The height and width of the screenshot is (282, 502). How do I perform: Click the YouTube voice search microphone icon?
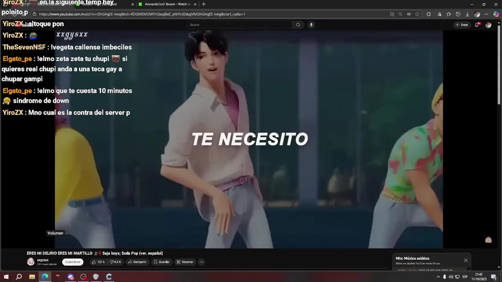pyautogui.click(x=311, y=25)
